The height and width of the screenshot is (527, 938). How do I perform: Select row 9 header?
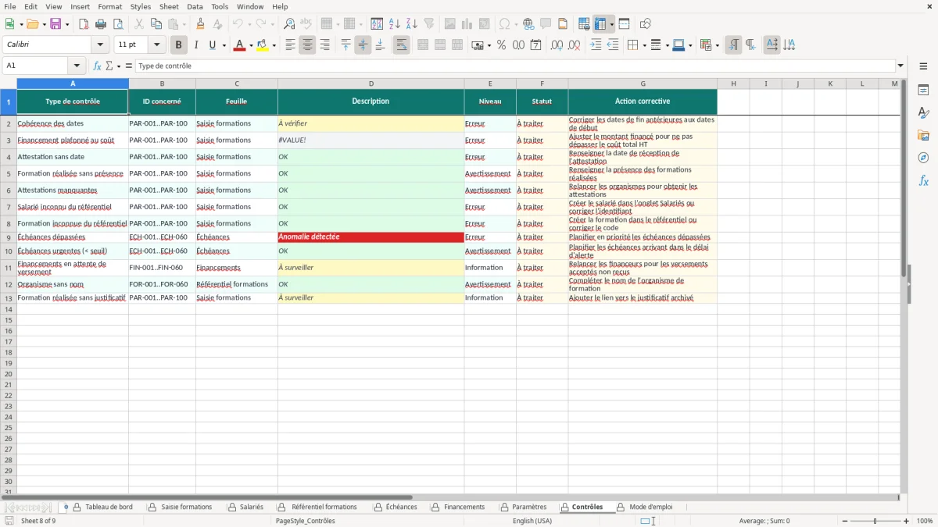click(x=9, y=237)
